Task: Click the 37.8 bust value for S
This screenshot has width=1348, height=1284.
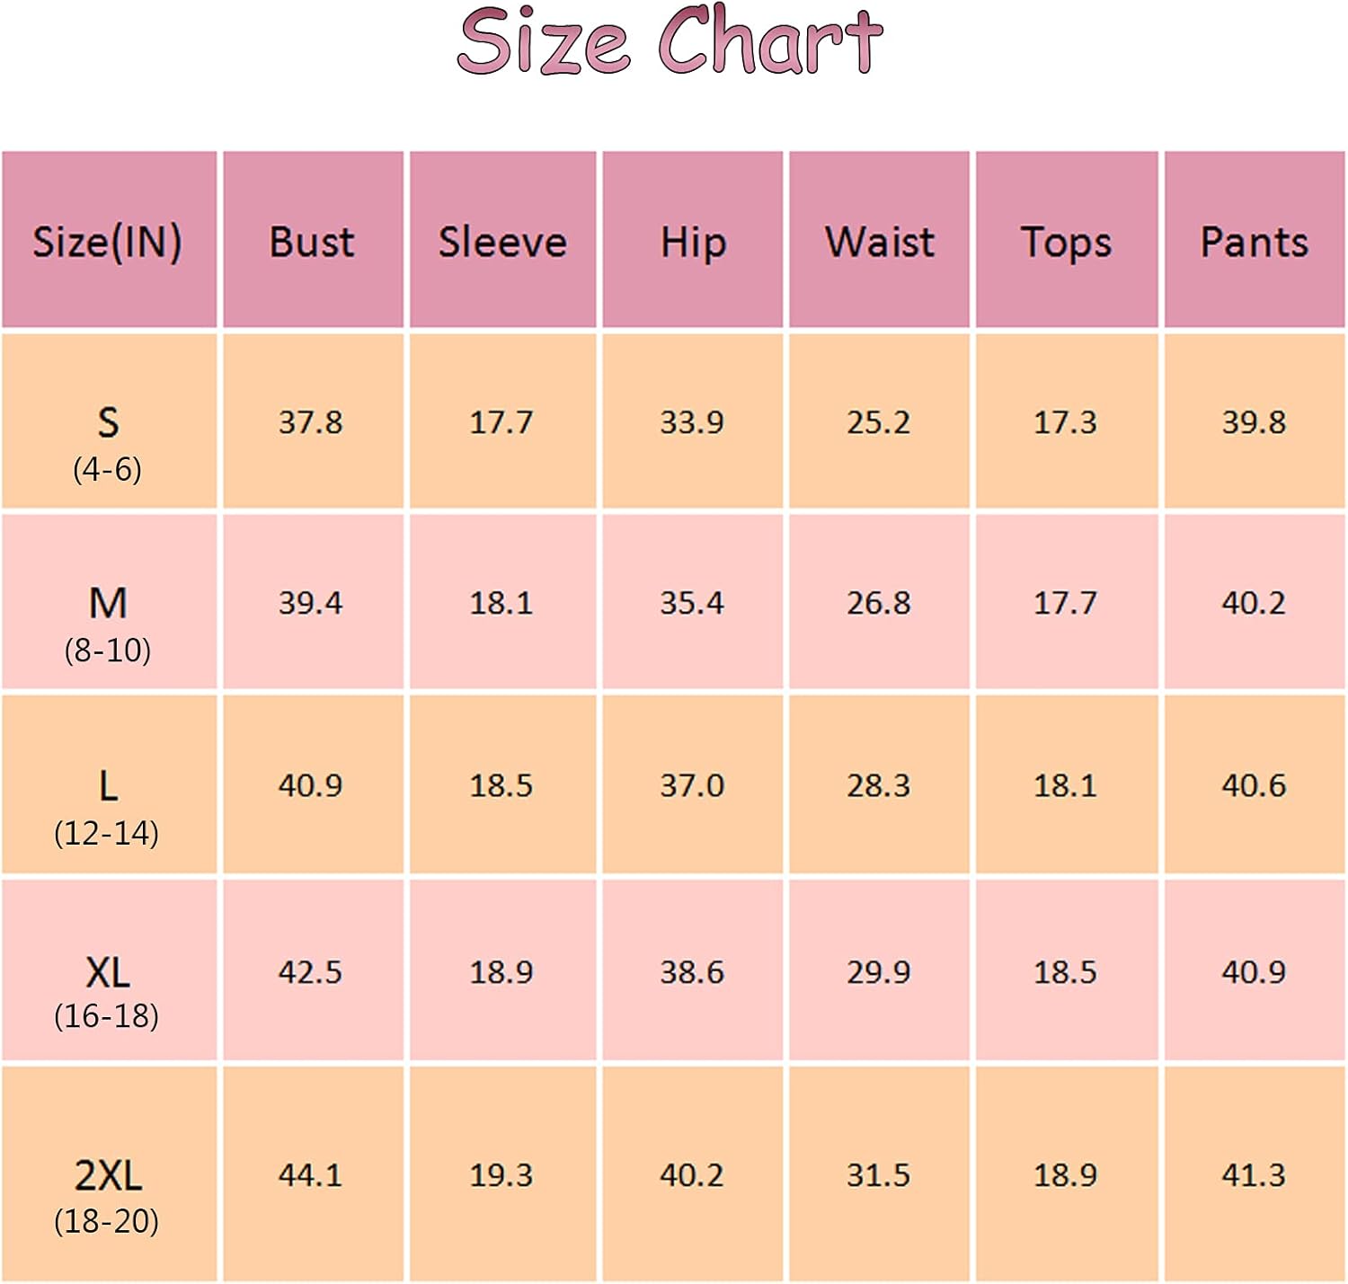Action: click(x=311, y=422)
